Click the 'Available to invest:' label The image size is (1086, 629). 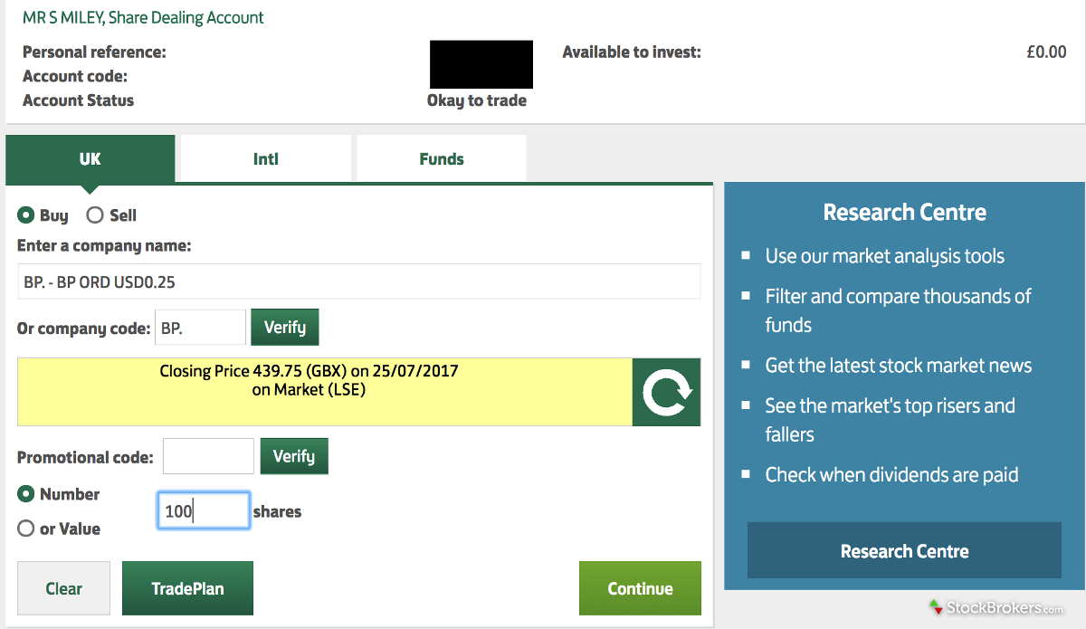(x=632, y=52)
